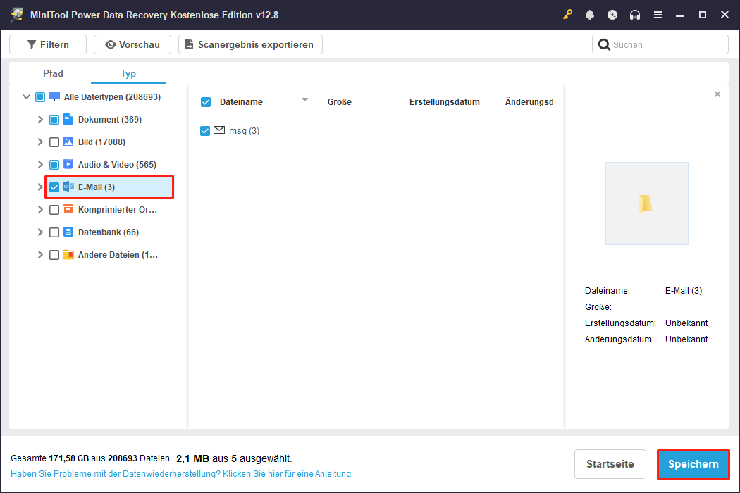Toggle the Audio & Video checkbox
The width and height of the screenshot is (740, 493).
54,165
